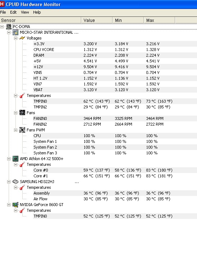Collapse the Fans PWM section
This screenshot has width=197, height=257.
[15, 130]
